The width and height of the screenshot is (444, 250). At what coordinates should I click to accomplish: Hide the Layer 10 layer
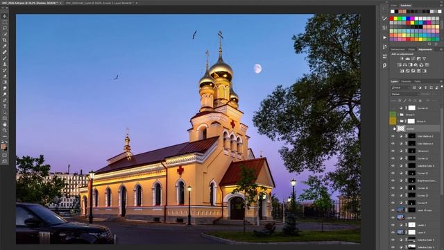click(x=393, y=217)
